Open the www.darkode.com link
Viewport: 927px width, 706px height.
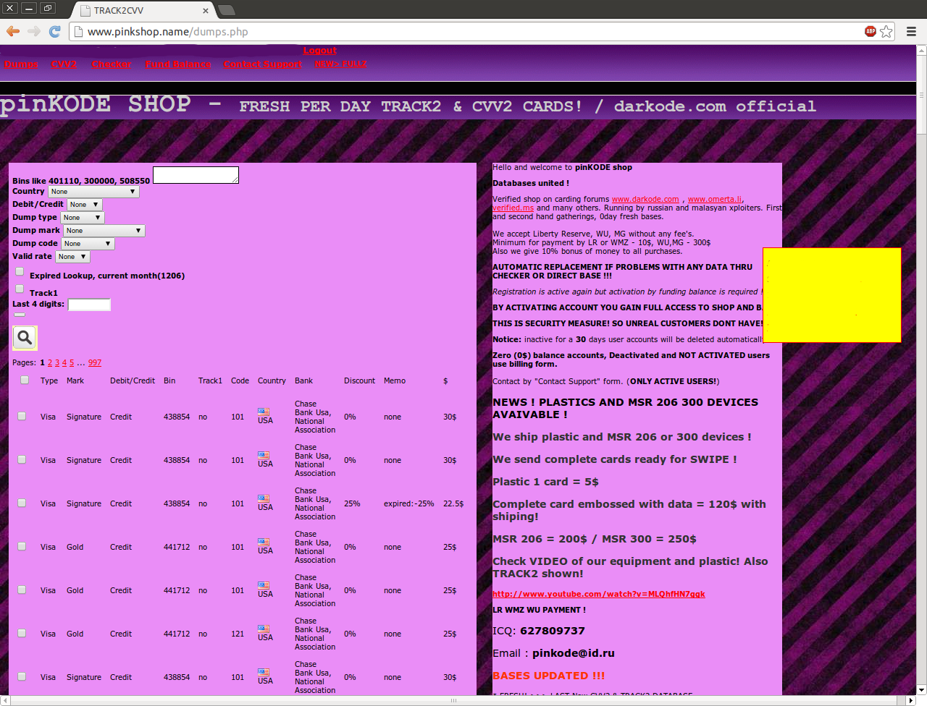coord(645,200)
